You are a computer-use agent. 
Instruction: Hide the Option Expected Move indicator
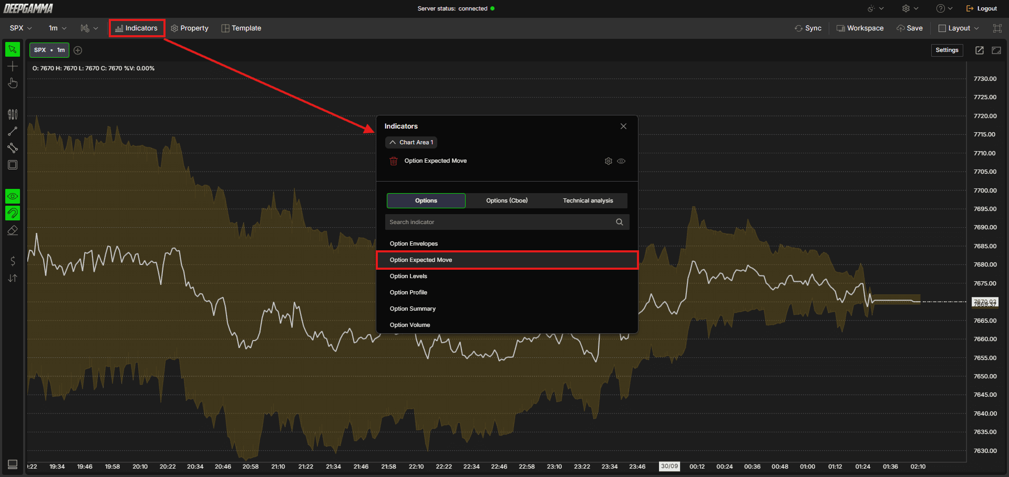point(621,161)
